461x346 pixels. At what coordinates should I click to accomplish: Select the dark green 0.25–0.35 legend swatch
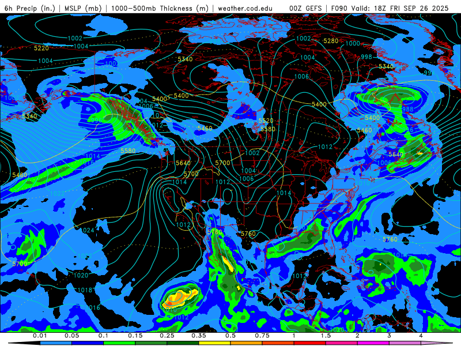point(183,343)
